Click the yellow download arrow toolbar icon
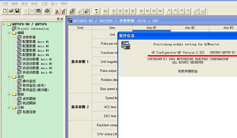The image size is (237, 138). (x=97, y=11)
